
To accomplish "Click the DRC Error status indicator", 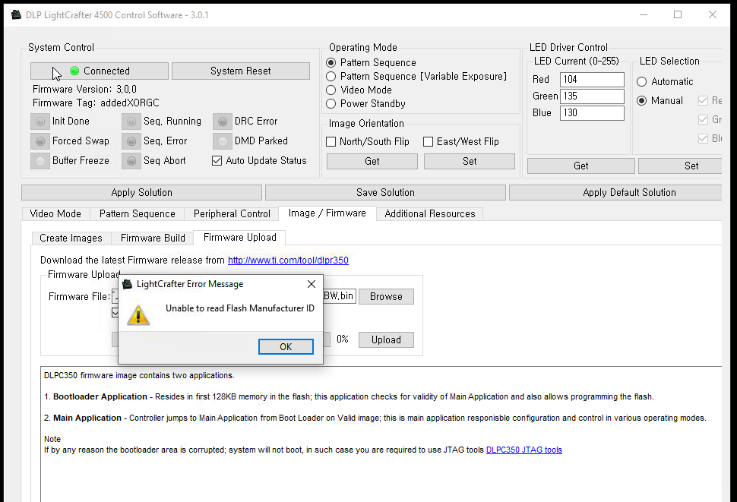I will tap(223, 122).
